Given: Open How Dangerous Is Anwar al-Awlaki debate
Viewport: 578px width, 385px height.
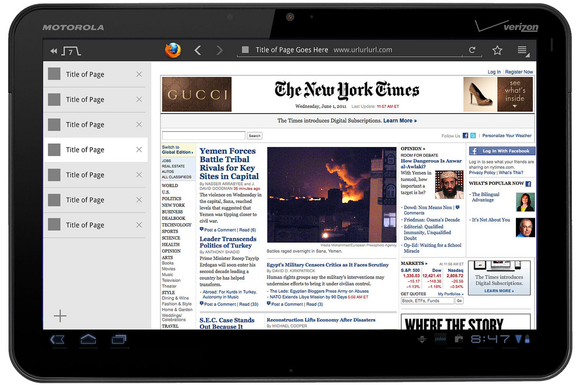Looking at the screenshot, I should click(431, 163).
